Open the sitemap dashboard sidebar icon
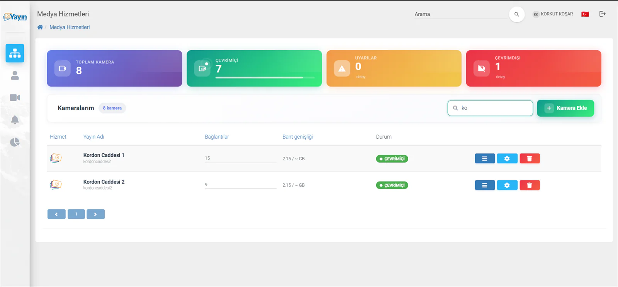This screenshot has width=618, height=287. coord(15,53)
